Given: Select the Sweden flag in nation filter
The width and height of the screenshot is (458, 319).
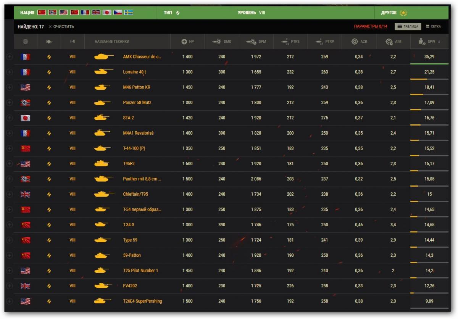Looking at the screenshot, I should point(129,13).
